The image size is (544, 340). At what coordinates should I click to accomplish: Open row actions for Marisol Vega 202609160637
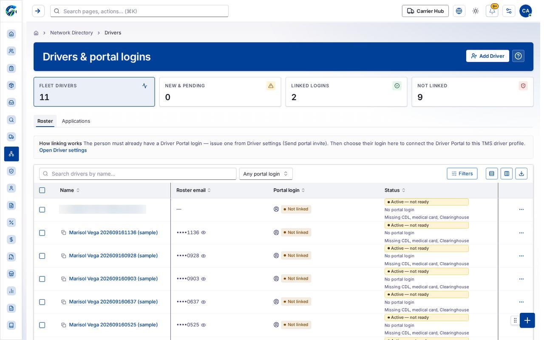click(x=521, y=302)
